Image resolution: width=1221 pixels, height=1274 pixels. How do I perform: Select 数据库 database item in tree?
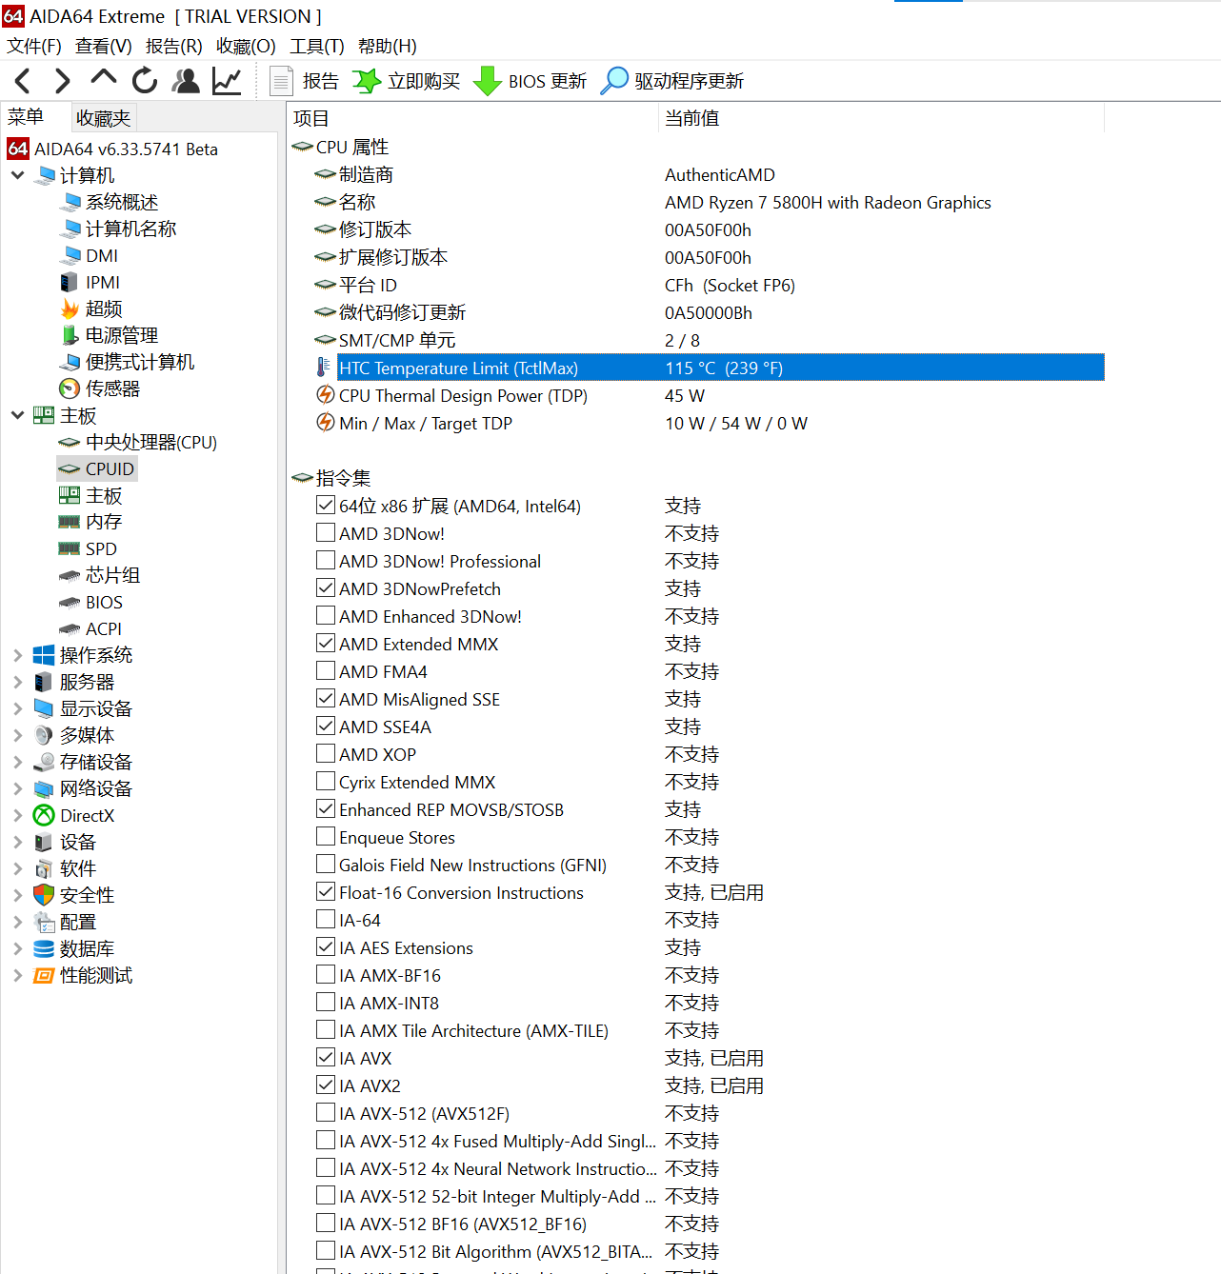pyautogui.click(x=73, y=948)
